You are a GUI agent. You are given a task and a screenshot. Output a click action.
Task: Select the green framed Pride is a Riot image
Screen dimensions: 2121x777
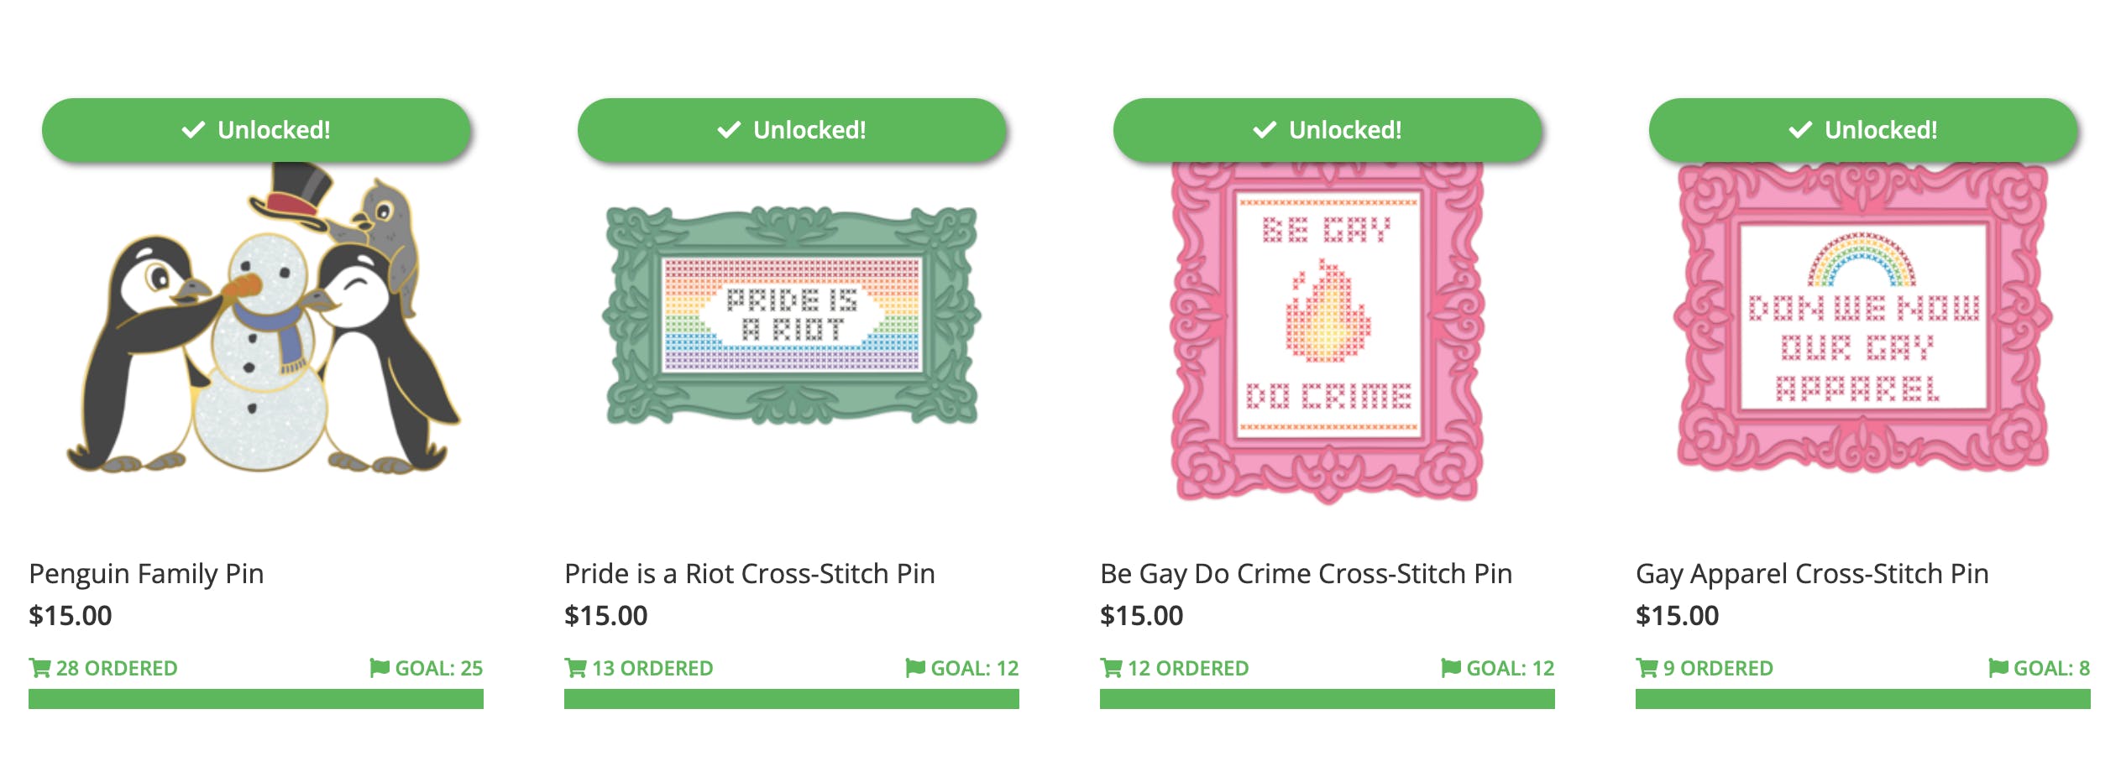click(x=792, y=315)
